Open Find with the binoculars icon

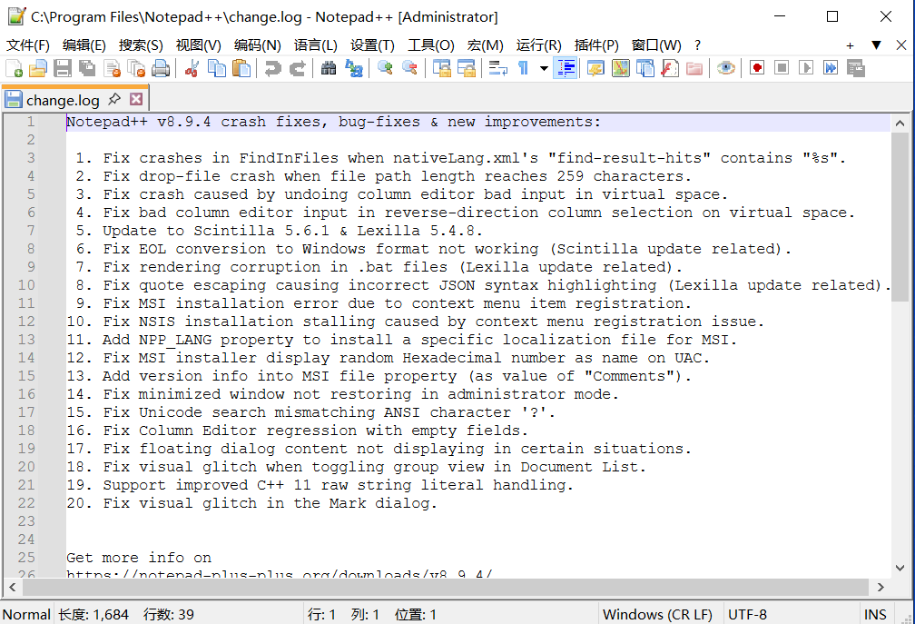coord(329,68)
